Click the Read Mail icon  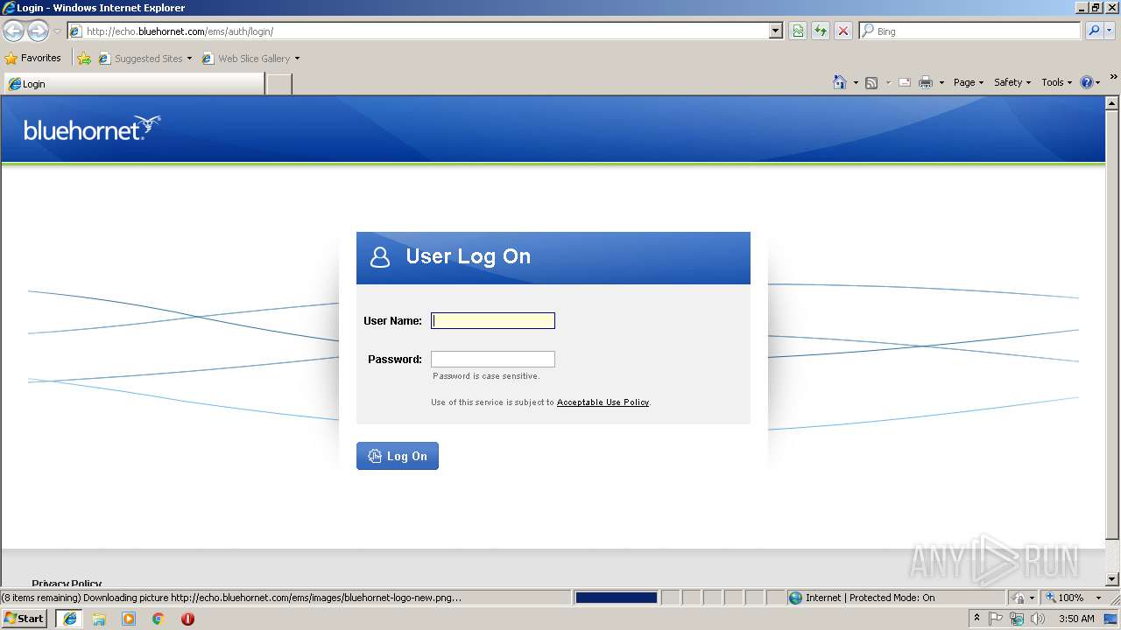905,82
